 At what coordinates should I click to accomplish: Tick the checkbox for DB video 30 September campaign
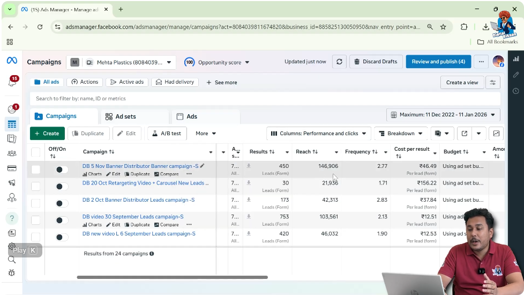[x=36, y=220]
